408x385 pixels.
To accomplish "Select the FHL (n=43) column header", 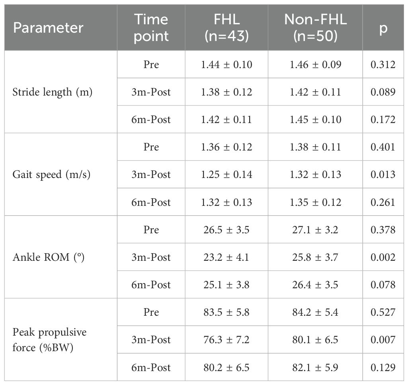I will click(226, 27).
